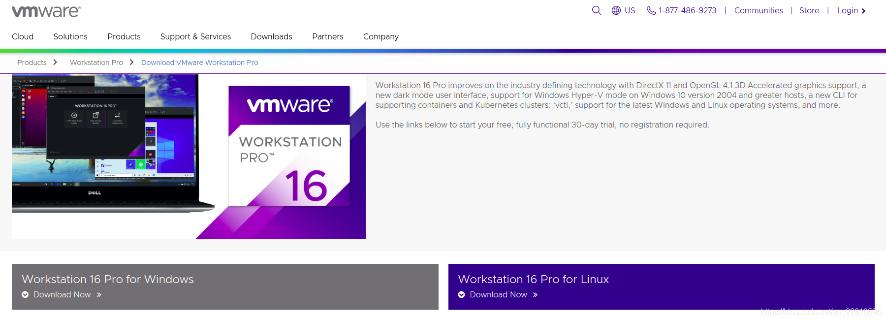Screen dimensions: 886x321
Task: Click Workstation 16 Pro for Linux heading
Action: tap(534, 279)
